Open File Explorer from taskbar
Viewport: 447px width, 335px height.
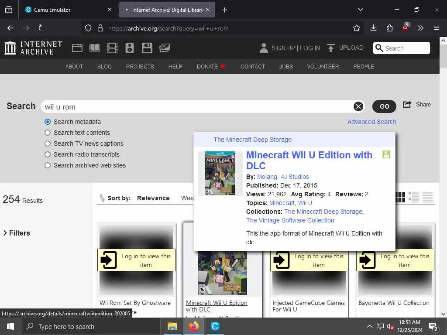click(172, 326)
